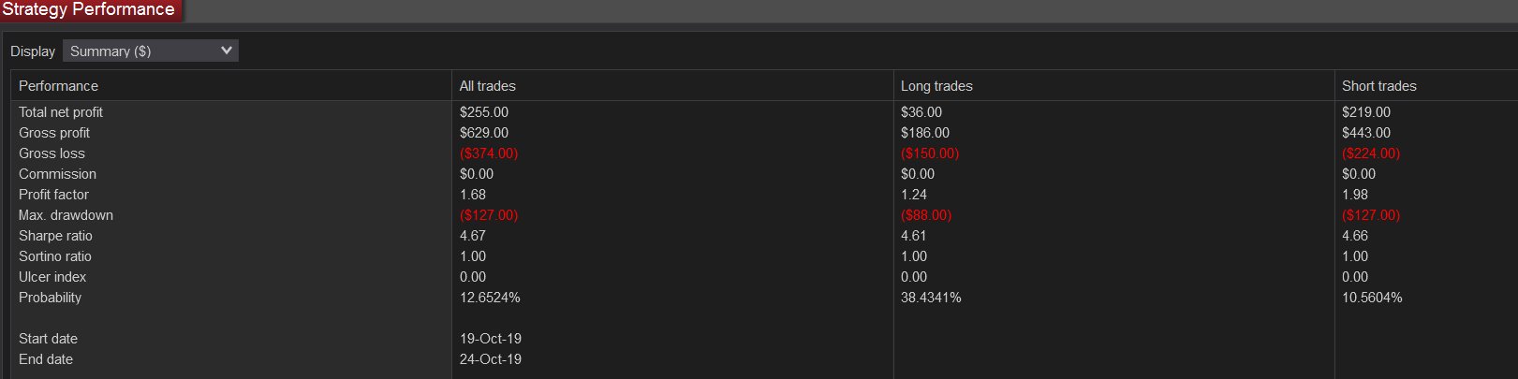This screenshot has height=379, width=1518.
Task: Click the Short trades column header
Action: coord(1378,86)
